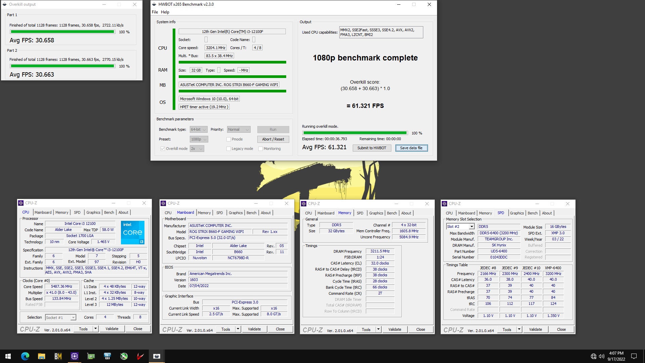
Task: Switch to Bench tab in CPU-Z CPU window
Action: (109, 212)
